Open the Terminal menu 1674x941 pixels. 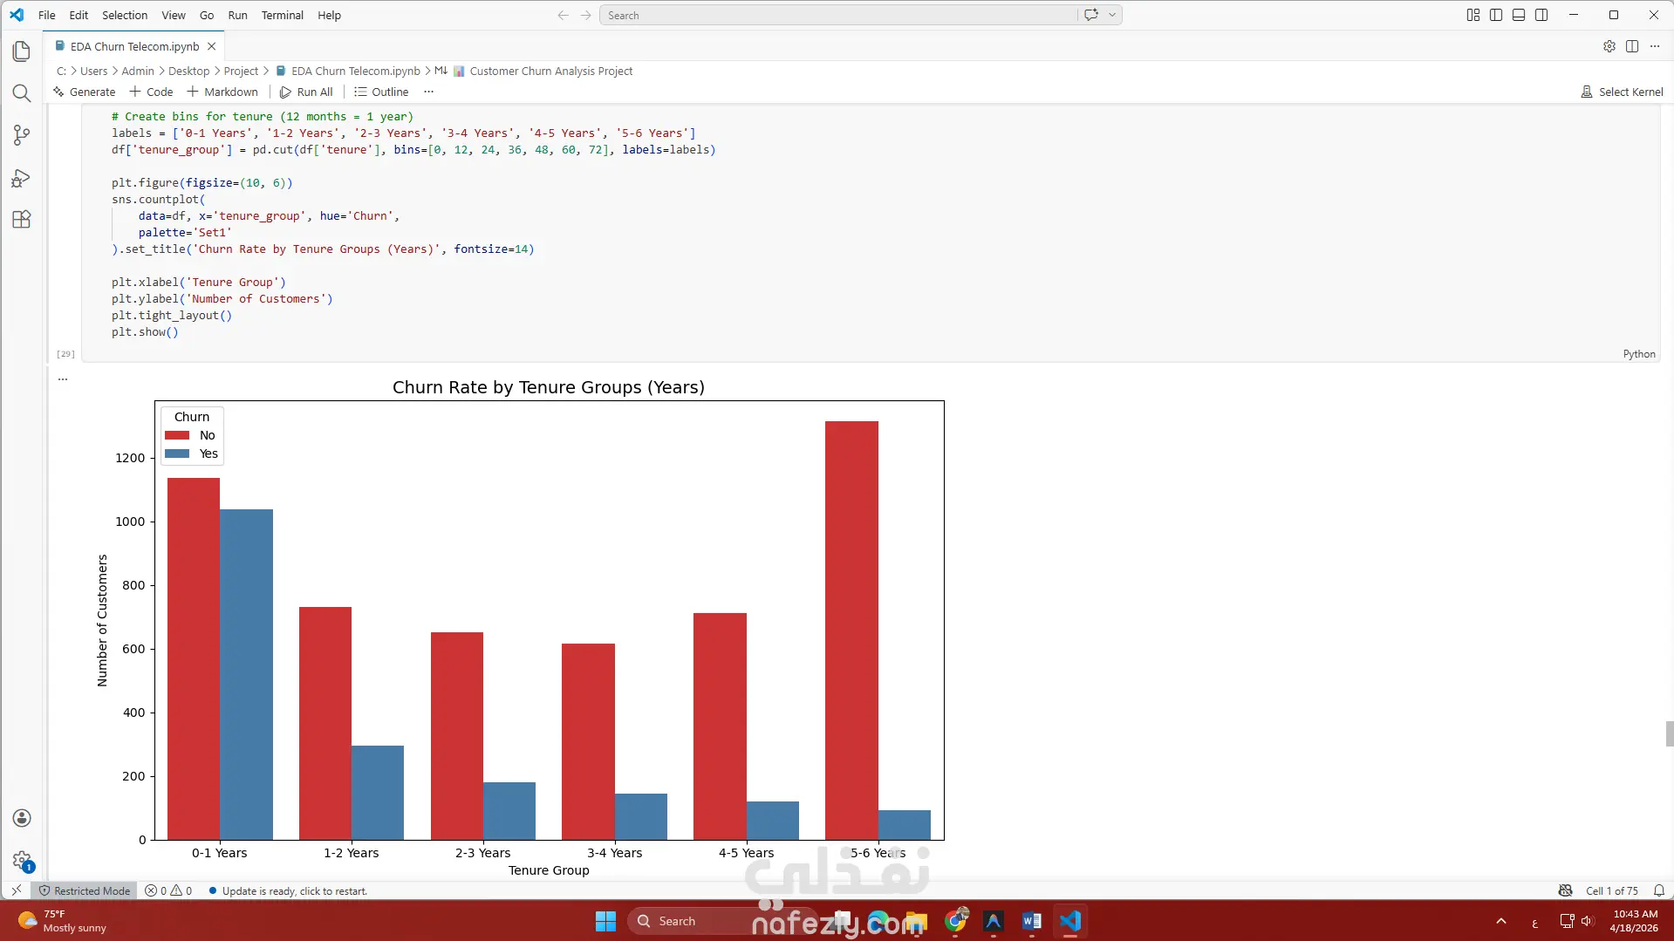283,15
